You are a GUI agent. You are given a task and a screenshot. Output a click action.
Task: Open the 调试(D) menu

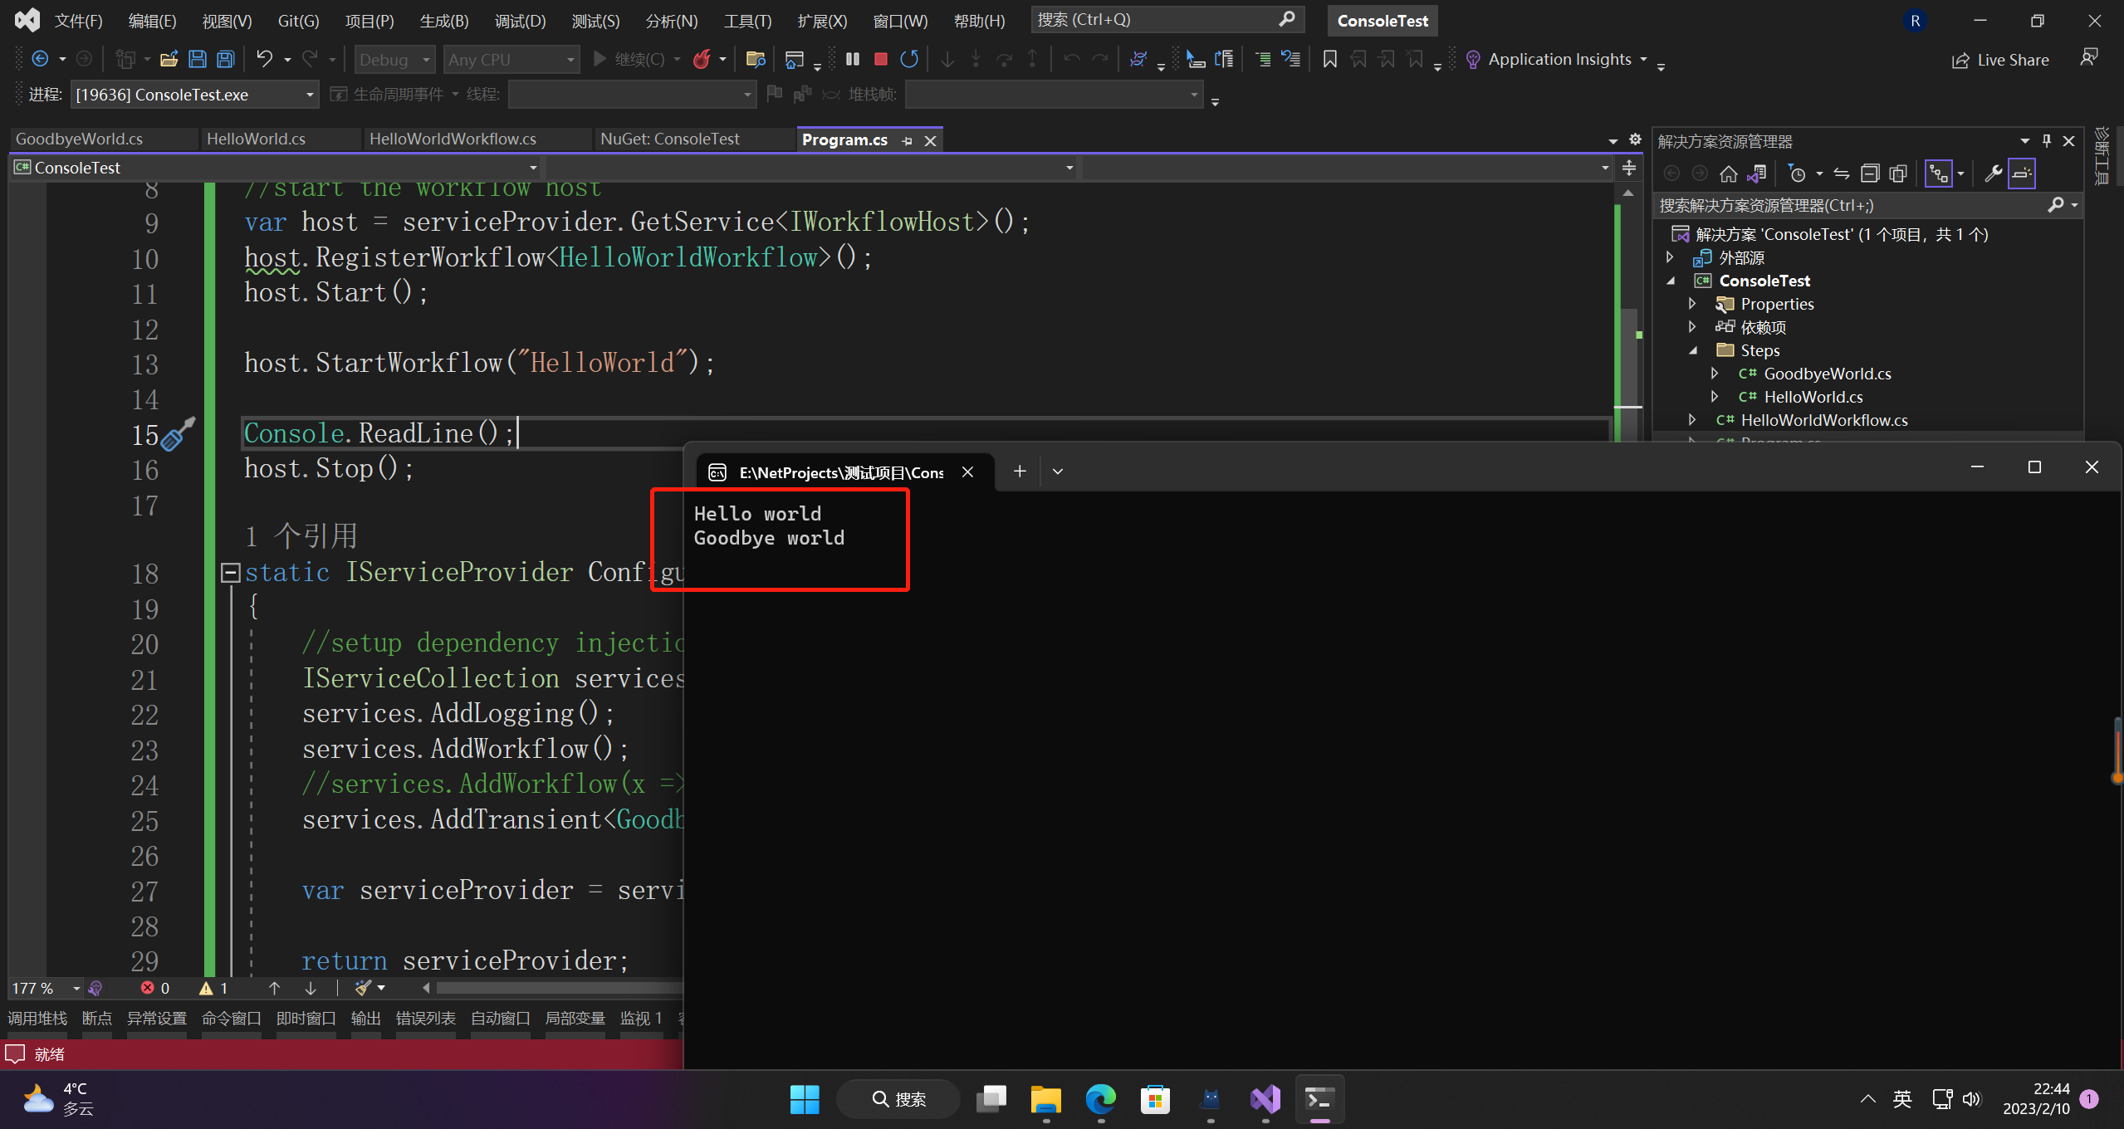(x=519, y=21)
